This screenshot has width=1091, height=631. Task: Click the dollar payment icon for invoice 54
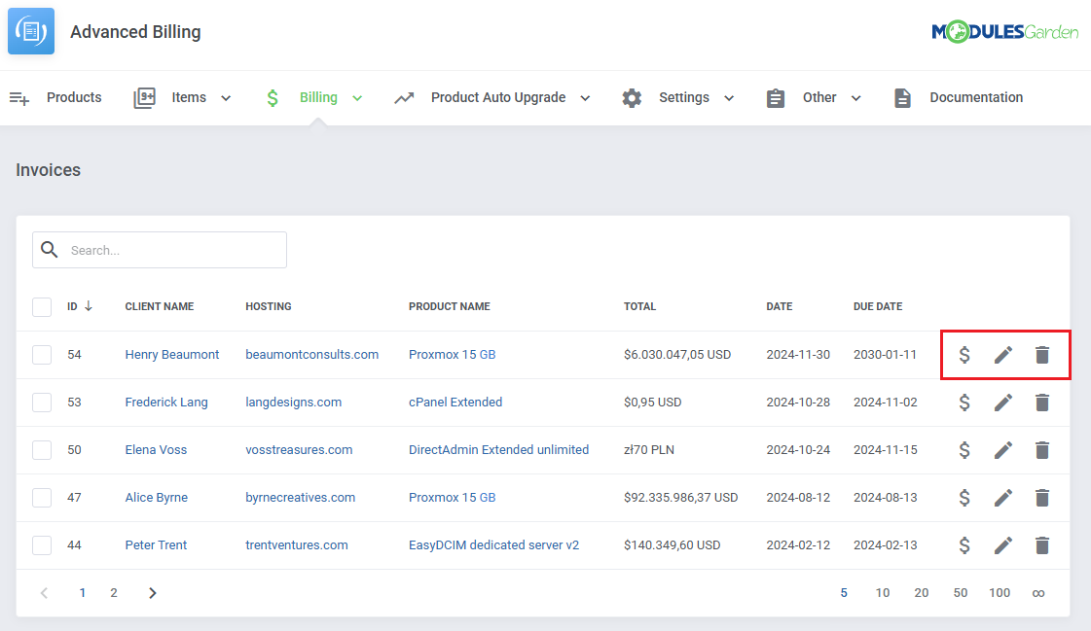(964, 355)
